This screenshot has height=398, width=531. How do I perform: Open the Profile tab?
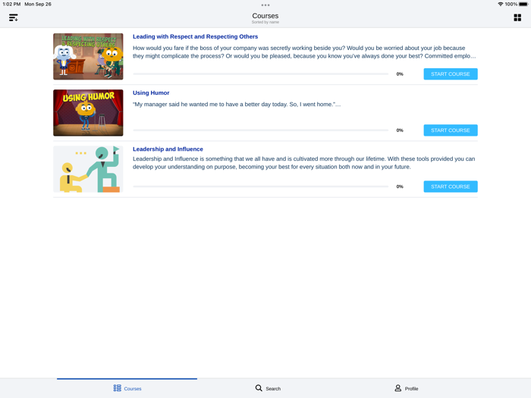pyautogui.click(x=407, y=388)
